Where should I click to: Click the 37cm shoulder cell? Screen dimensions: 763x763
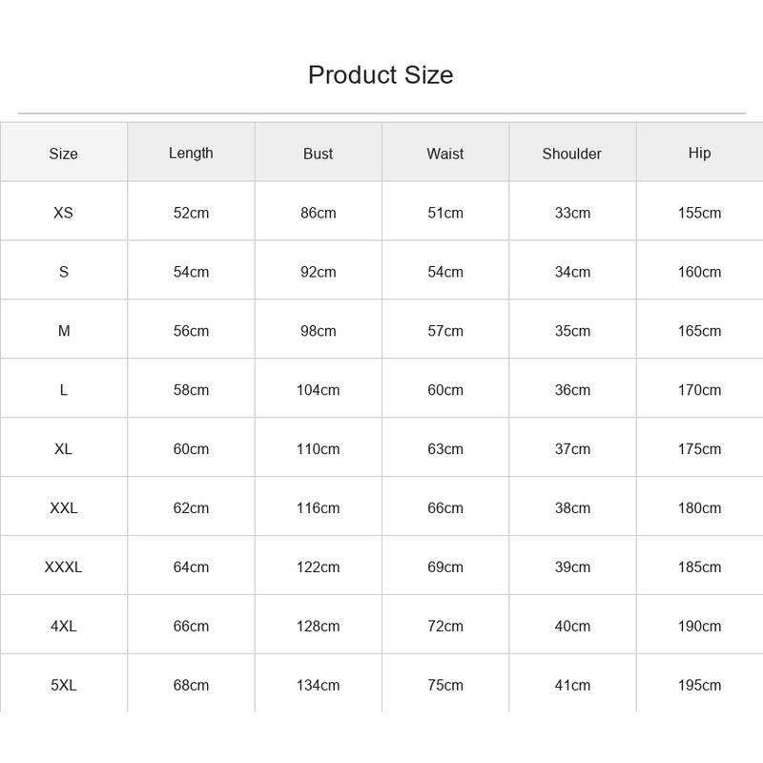pos(572,448)
